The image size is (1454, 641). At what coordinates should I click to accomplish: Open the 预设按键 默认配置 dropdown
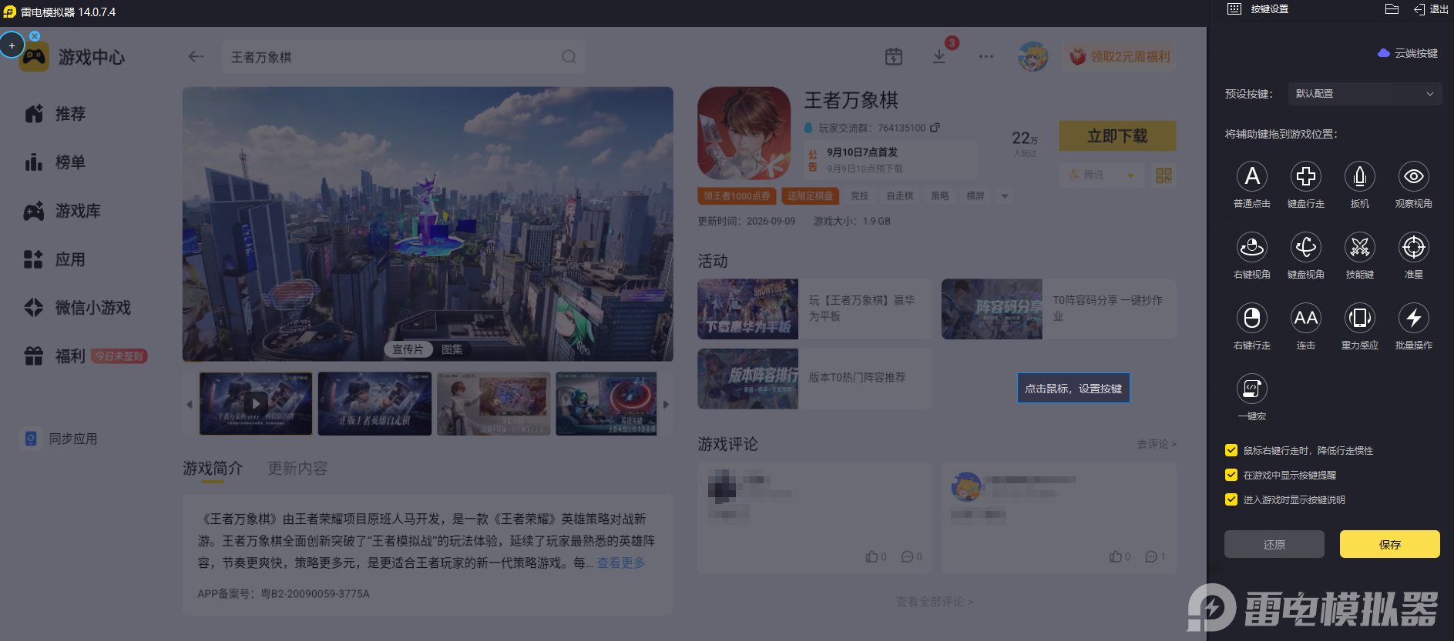click(x=1365, y=94)
